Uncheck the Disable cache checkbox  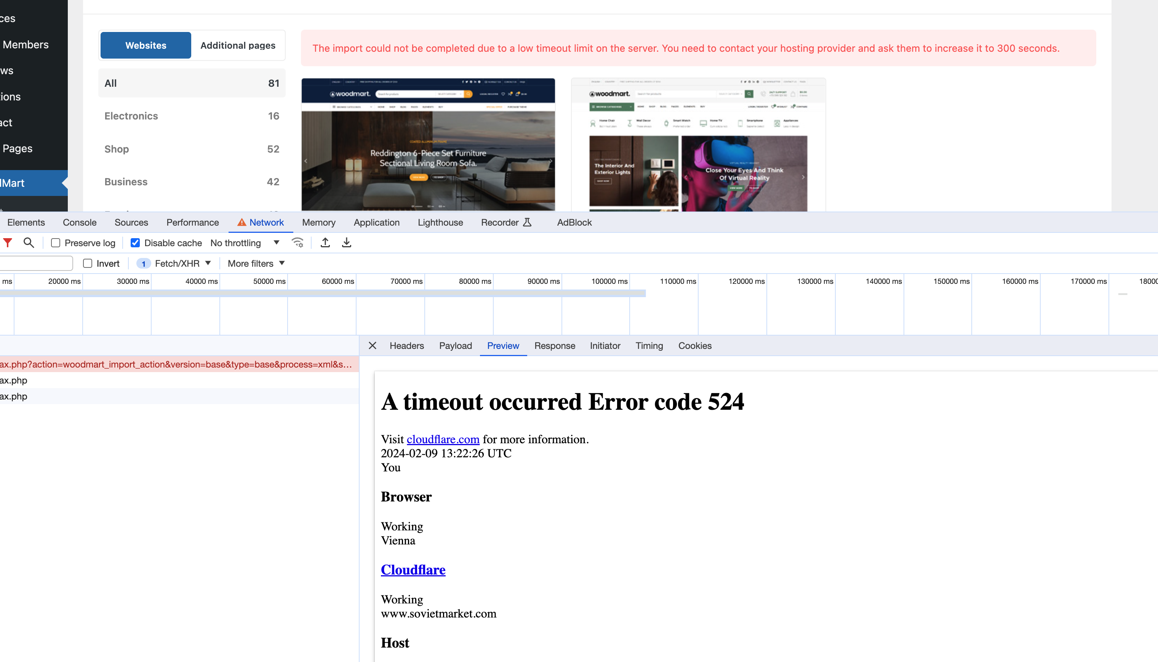pos(135,243)
